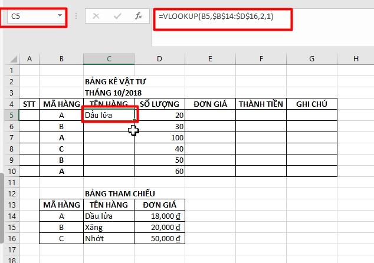Select row 2 header
The image size is (374, 263).
11,82
